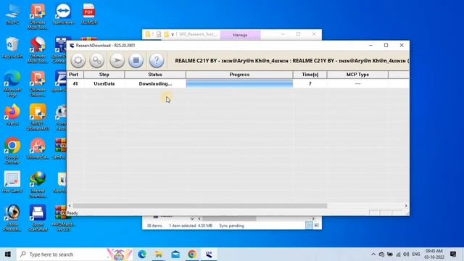The height and width of the screenshot is (261, 464).
Task: Select the This PC desktop icon
Action: pyautogui.click(x=12, y=14)
